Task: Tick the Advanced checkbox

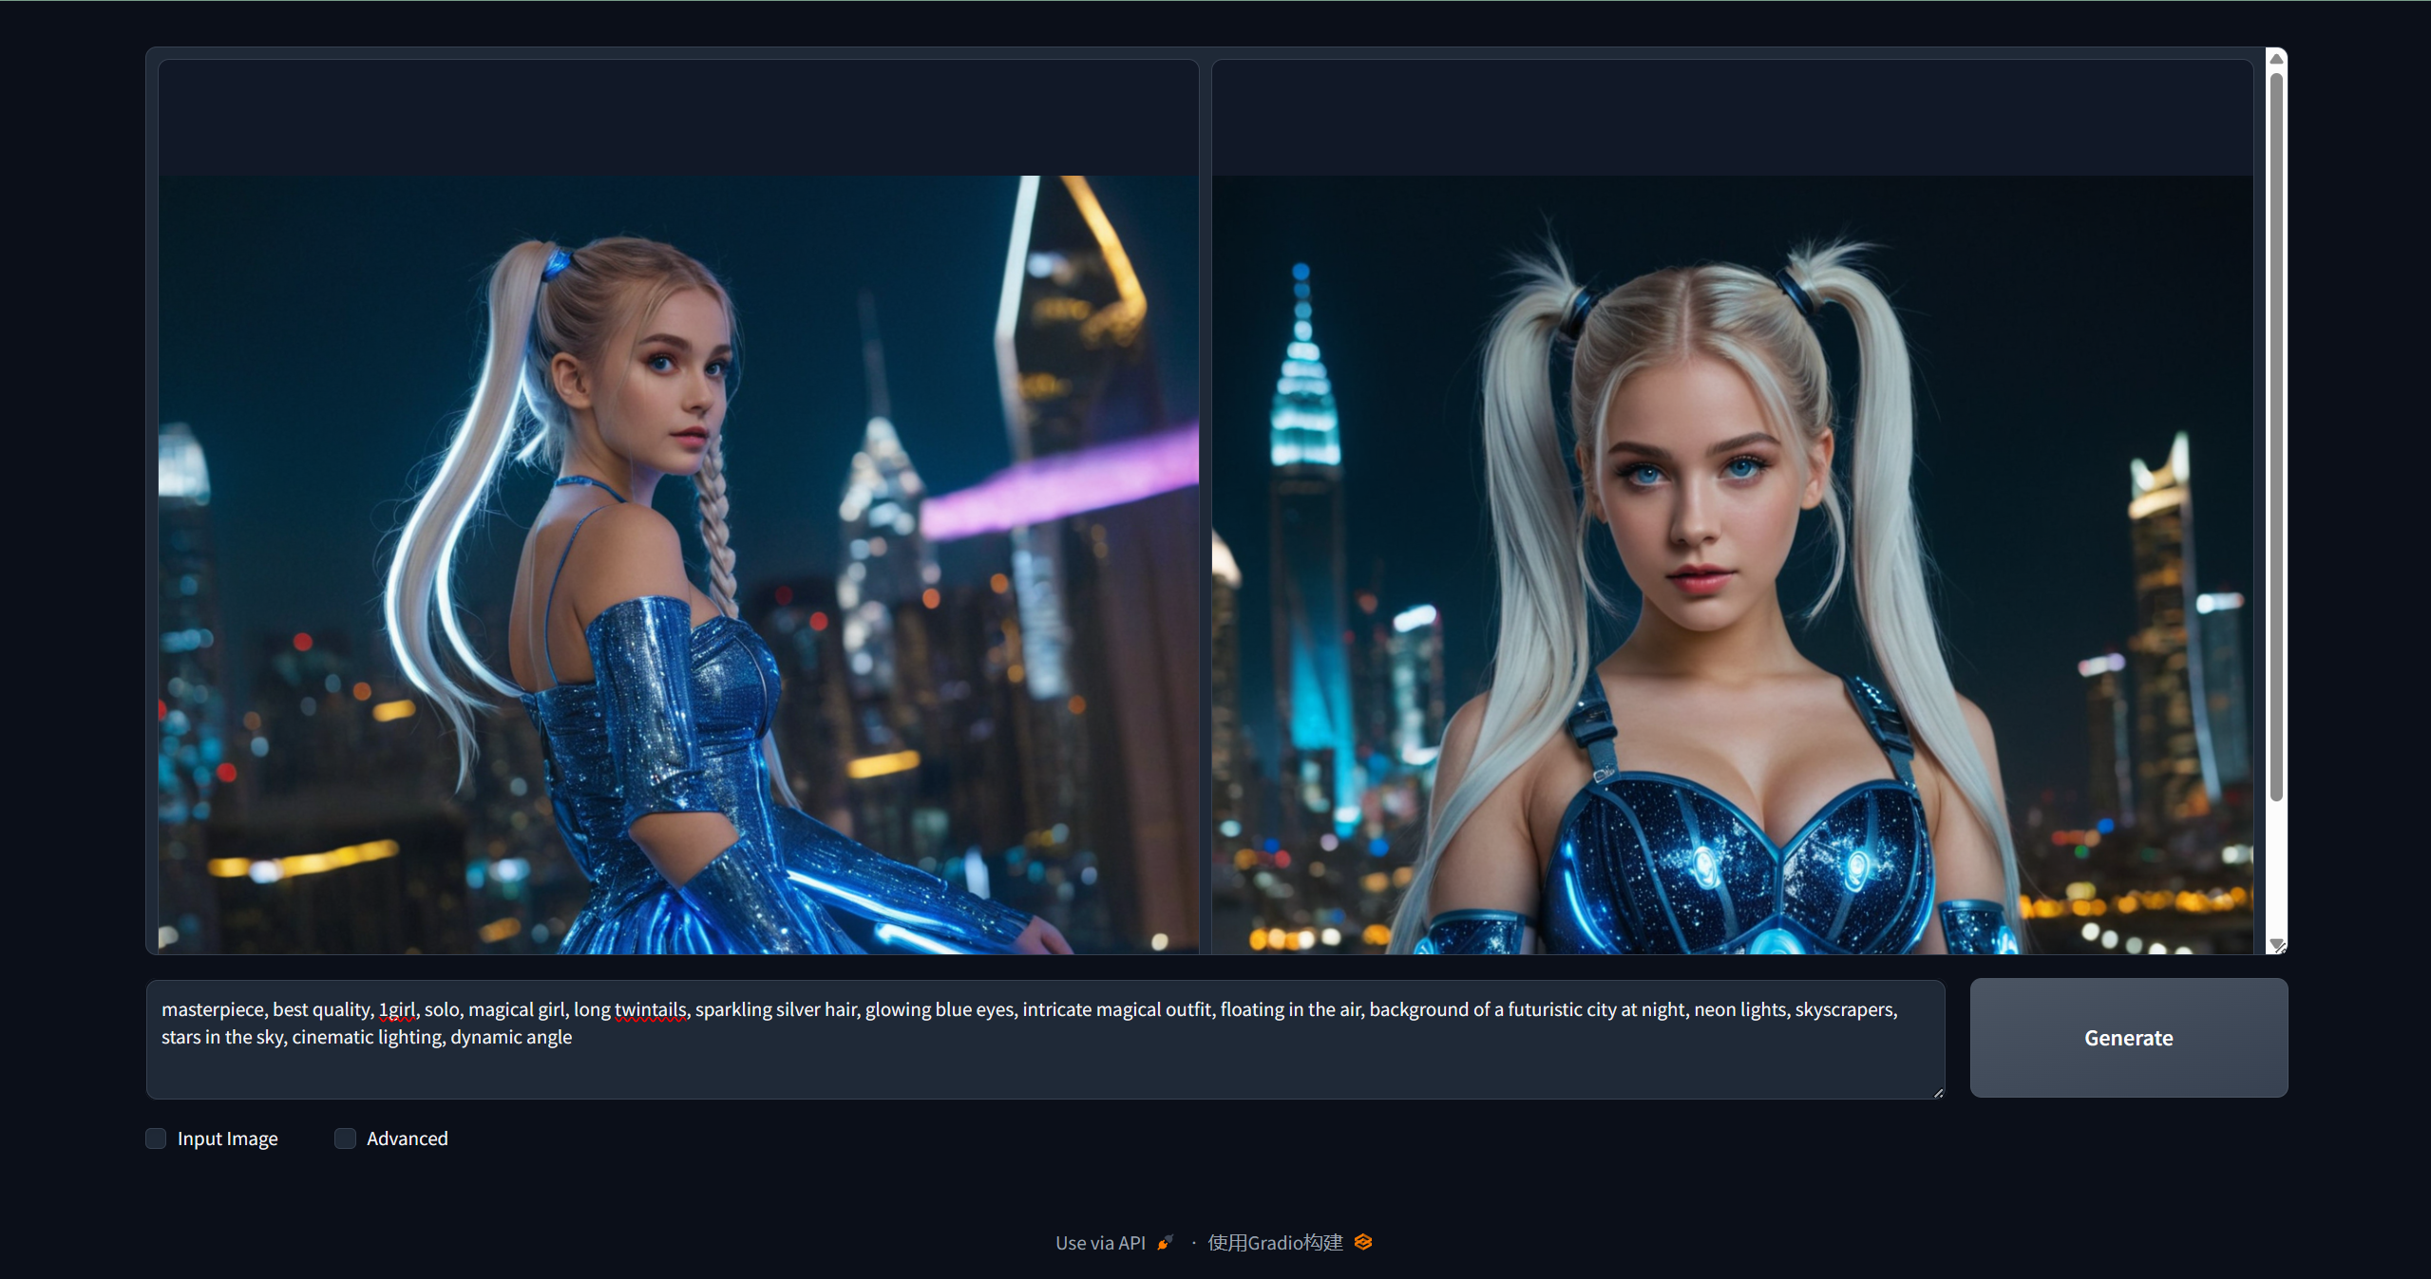Action: coord(346,1138)
